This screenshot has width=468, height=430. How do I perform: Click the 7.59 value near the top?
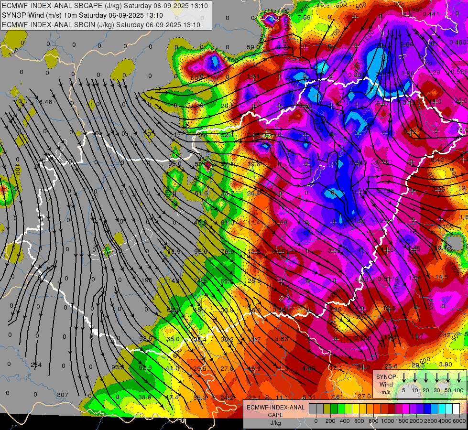point(304,17)
